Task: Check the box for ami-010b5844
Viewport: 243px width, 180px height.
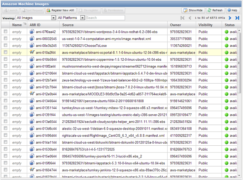Action: pos(6,59)
